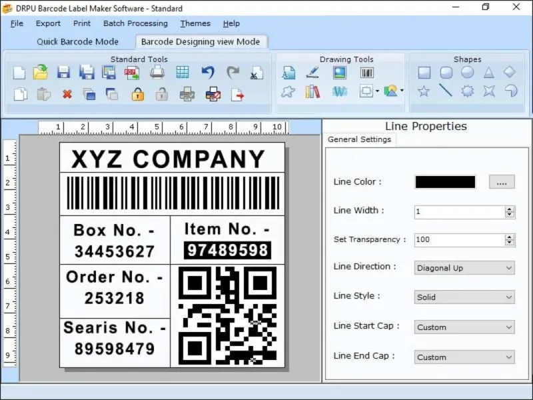Screen dimensions: 533x400
Task: Click the black Line Color swatch
Action: click(445, 182)
